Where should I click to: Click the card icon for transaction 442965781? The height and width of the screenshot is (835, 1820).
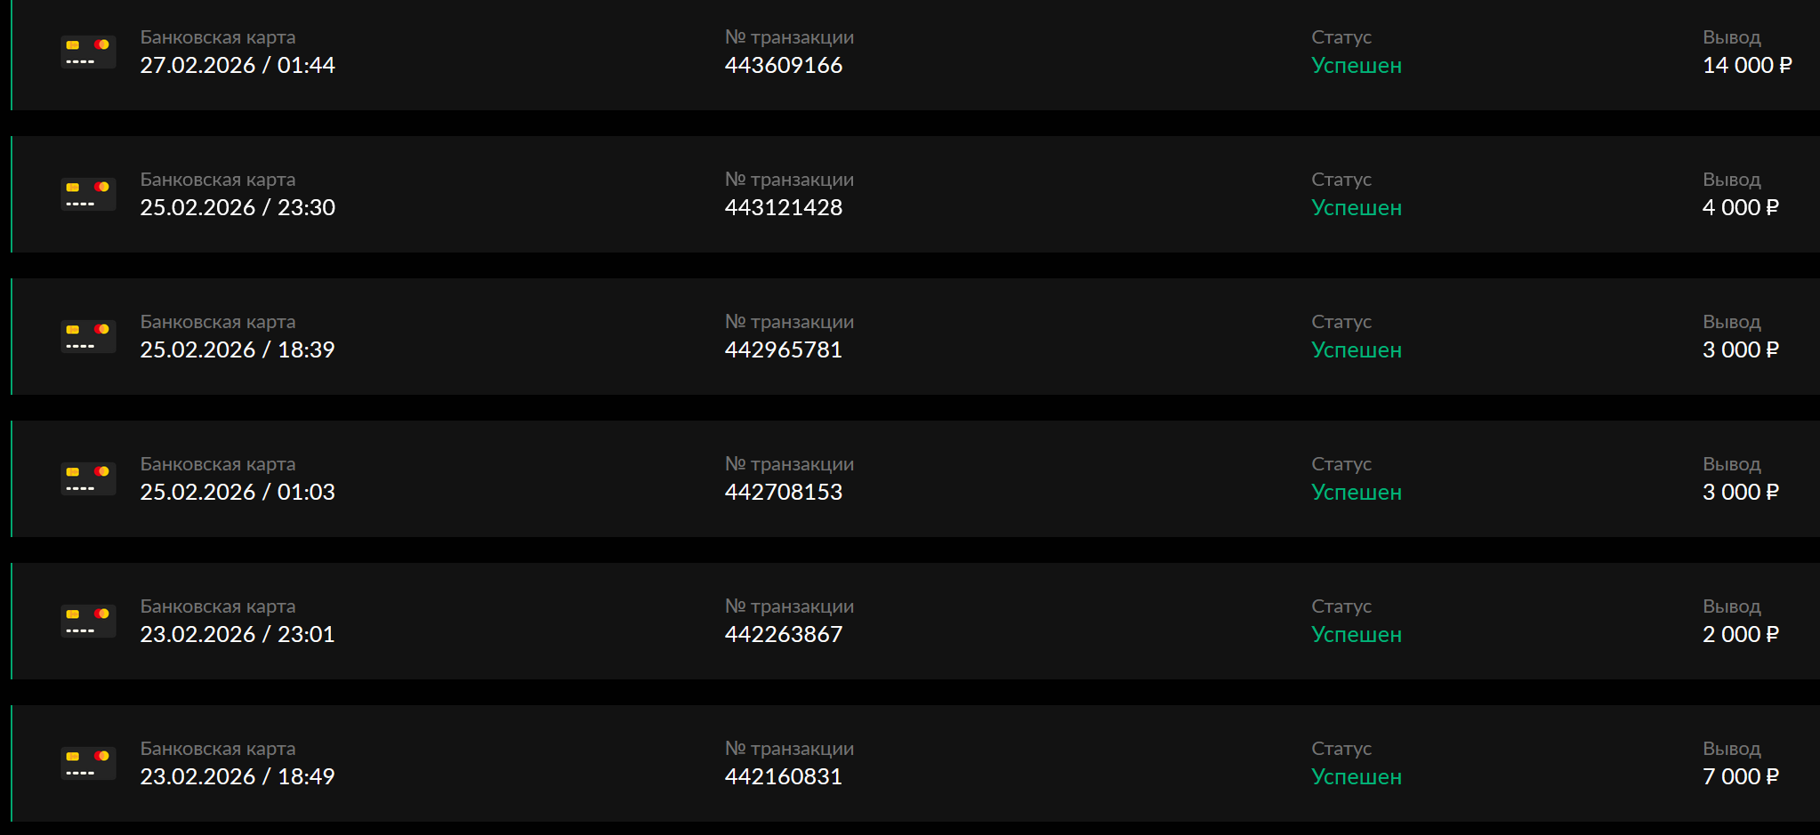88,337
